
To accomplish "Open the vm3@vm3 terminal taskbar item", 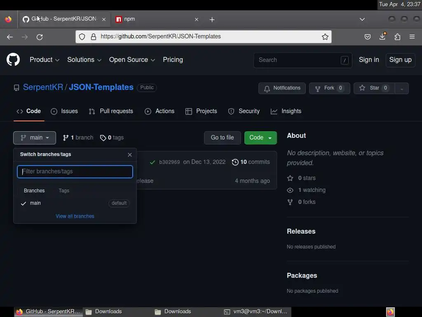I will point(256,312).
